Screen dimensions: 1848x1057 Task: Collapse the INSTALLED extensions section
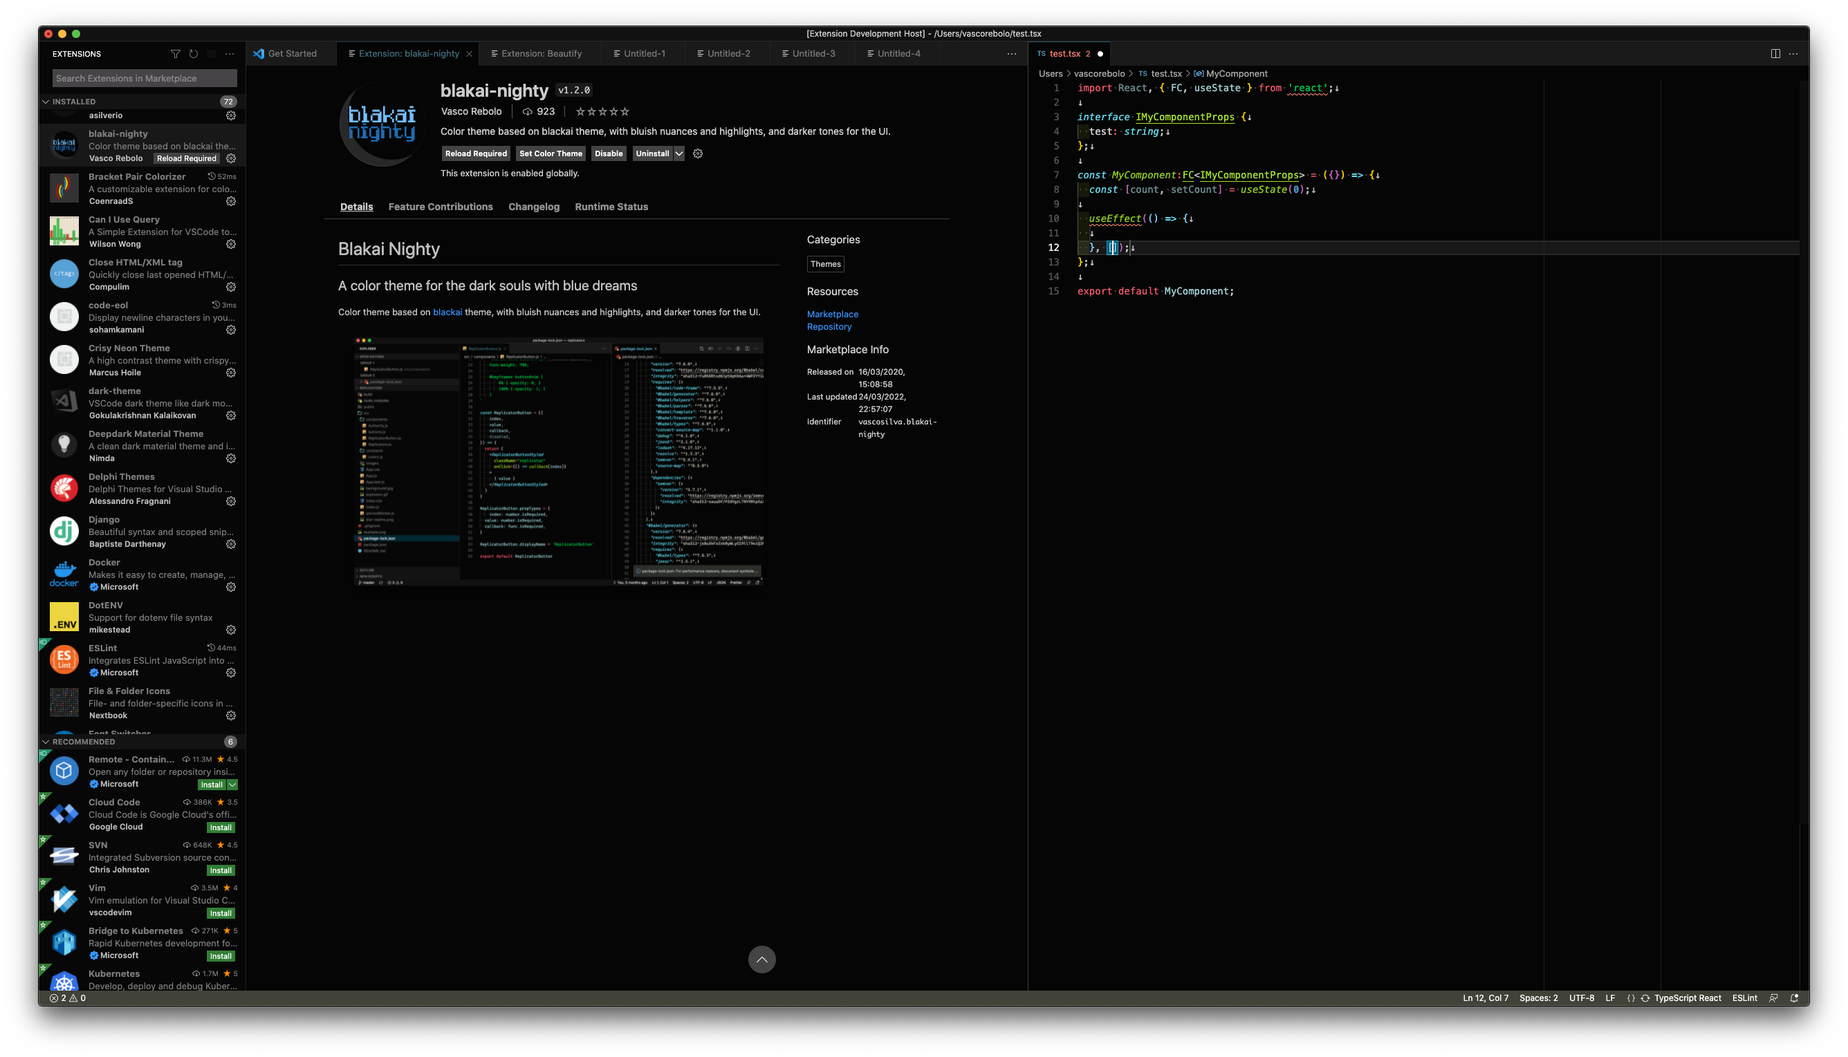coord(46,102)
